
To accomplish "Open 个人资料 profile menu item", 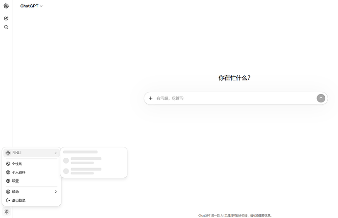I will click(31, 172).
